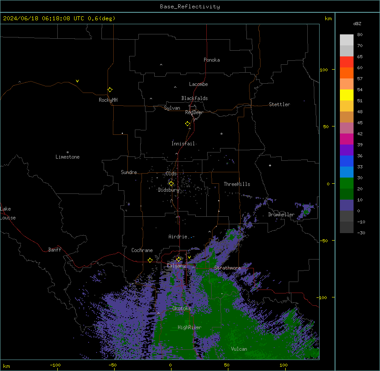Image resolution: width=380 pixels, height=371 pixels.
Task: Click the Sylvan label
Action: [172, 108]
